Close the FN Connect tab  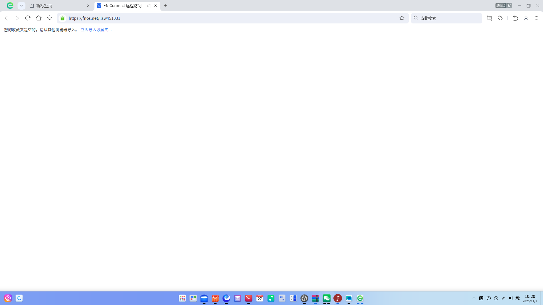click(156, 6)
